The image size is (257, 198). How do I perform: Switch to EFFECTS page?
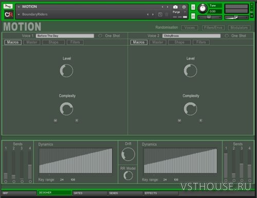tap(161, 193)
